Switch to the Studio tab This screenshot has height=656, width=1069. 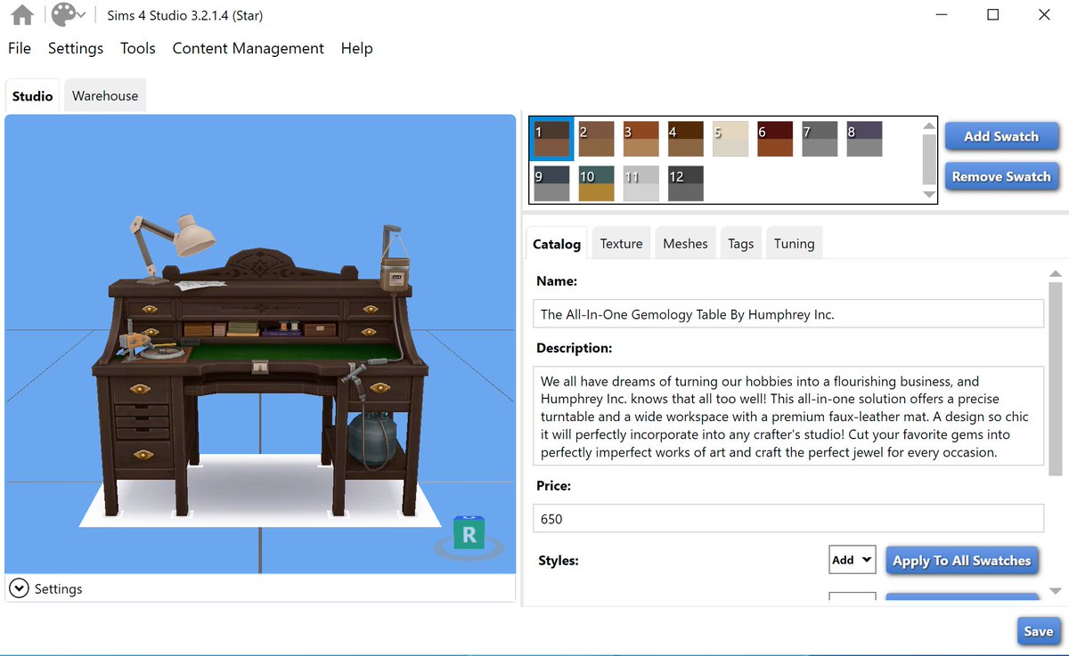(x=33, y=96)
